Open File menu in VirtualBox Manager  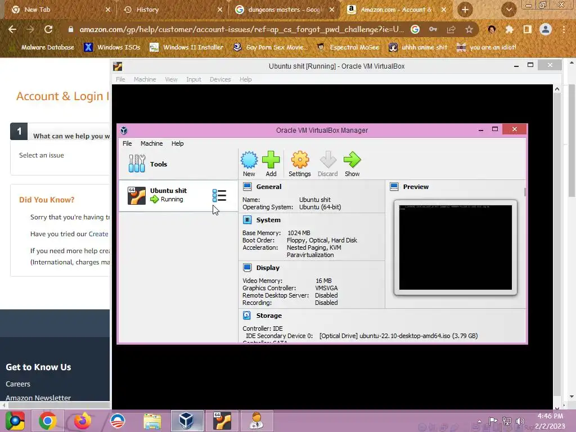127,143
